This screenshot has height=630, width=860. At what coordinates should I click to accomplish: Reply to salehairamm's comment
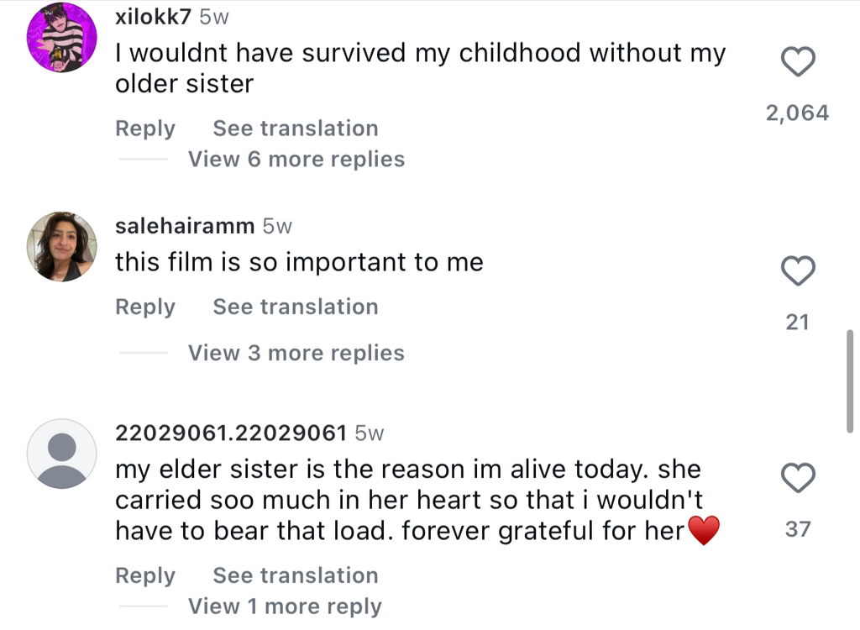(x=145, y=307)
